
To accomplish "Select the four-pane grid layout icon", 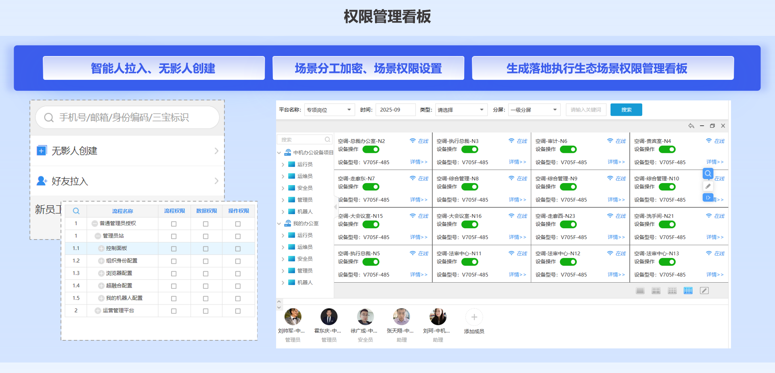I will point(656,291).
